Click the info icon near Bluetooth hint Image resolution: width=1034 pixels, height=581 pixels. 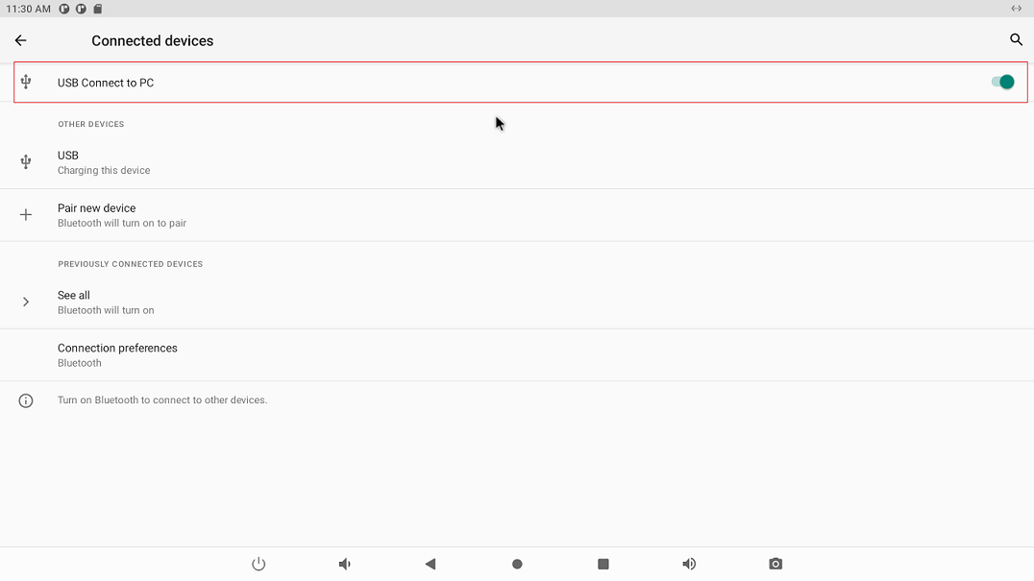click(26, 400)
